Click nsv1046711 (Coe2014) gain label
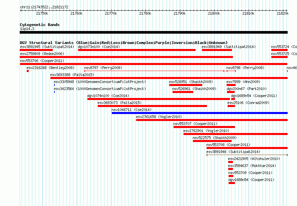 (x=131, y=110)
